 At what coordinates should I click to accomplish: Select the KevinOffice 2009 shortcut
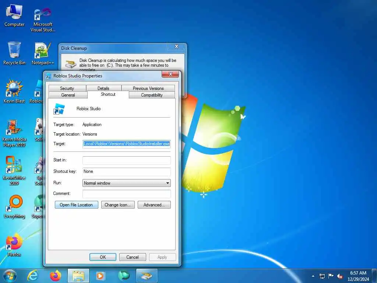tap(14, 171)
